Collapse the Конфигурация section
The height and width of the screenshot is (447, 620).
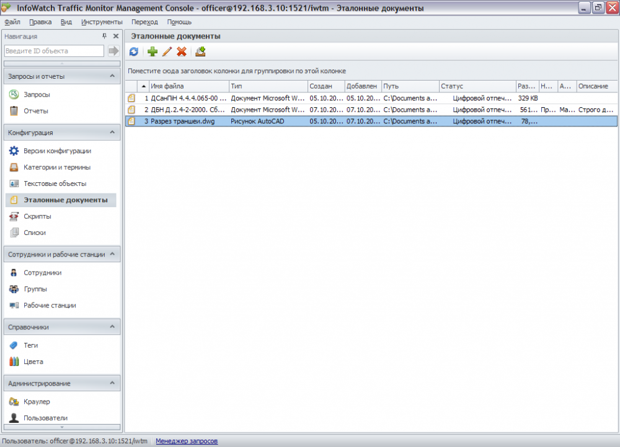pyautogui.click(x=112, y=132)
